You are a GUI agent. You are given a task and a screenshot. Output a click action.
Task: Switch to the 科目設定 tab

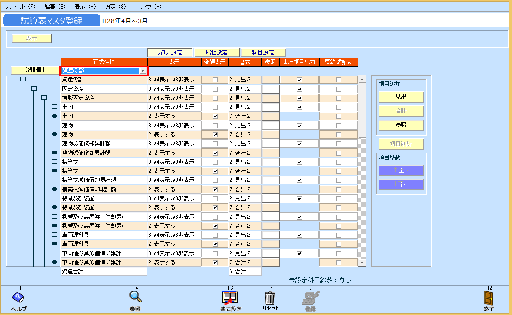[x=263, y=52]
